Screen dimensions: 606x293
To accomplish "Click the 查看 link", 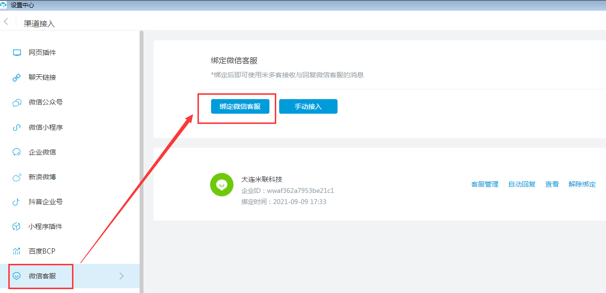I will tap(552, 185).
